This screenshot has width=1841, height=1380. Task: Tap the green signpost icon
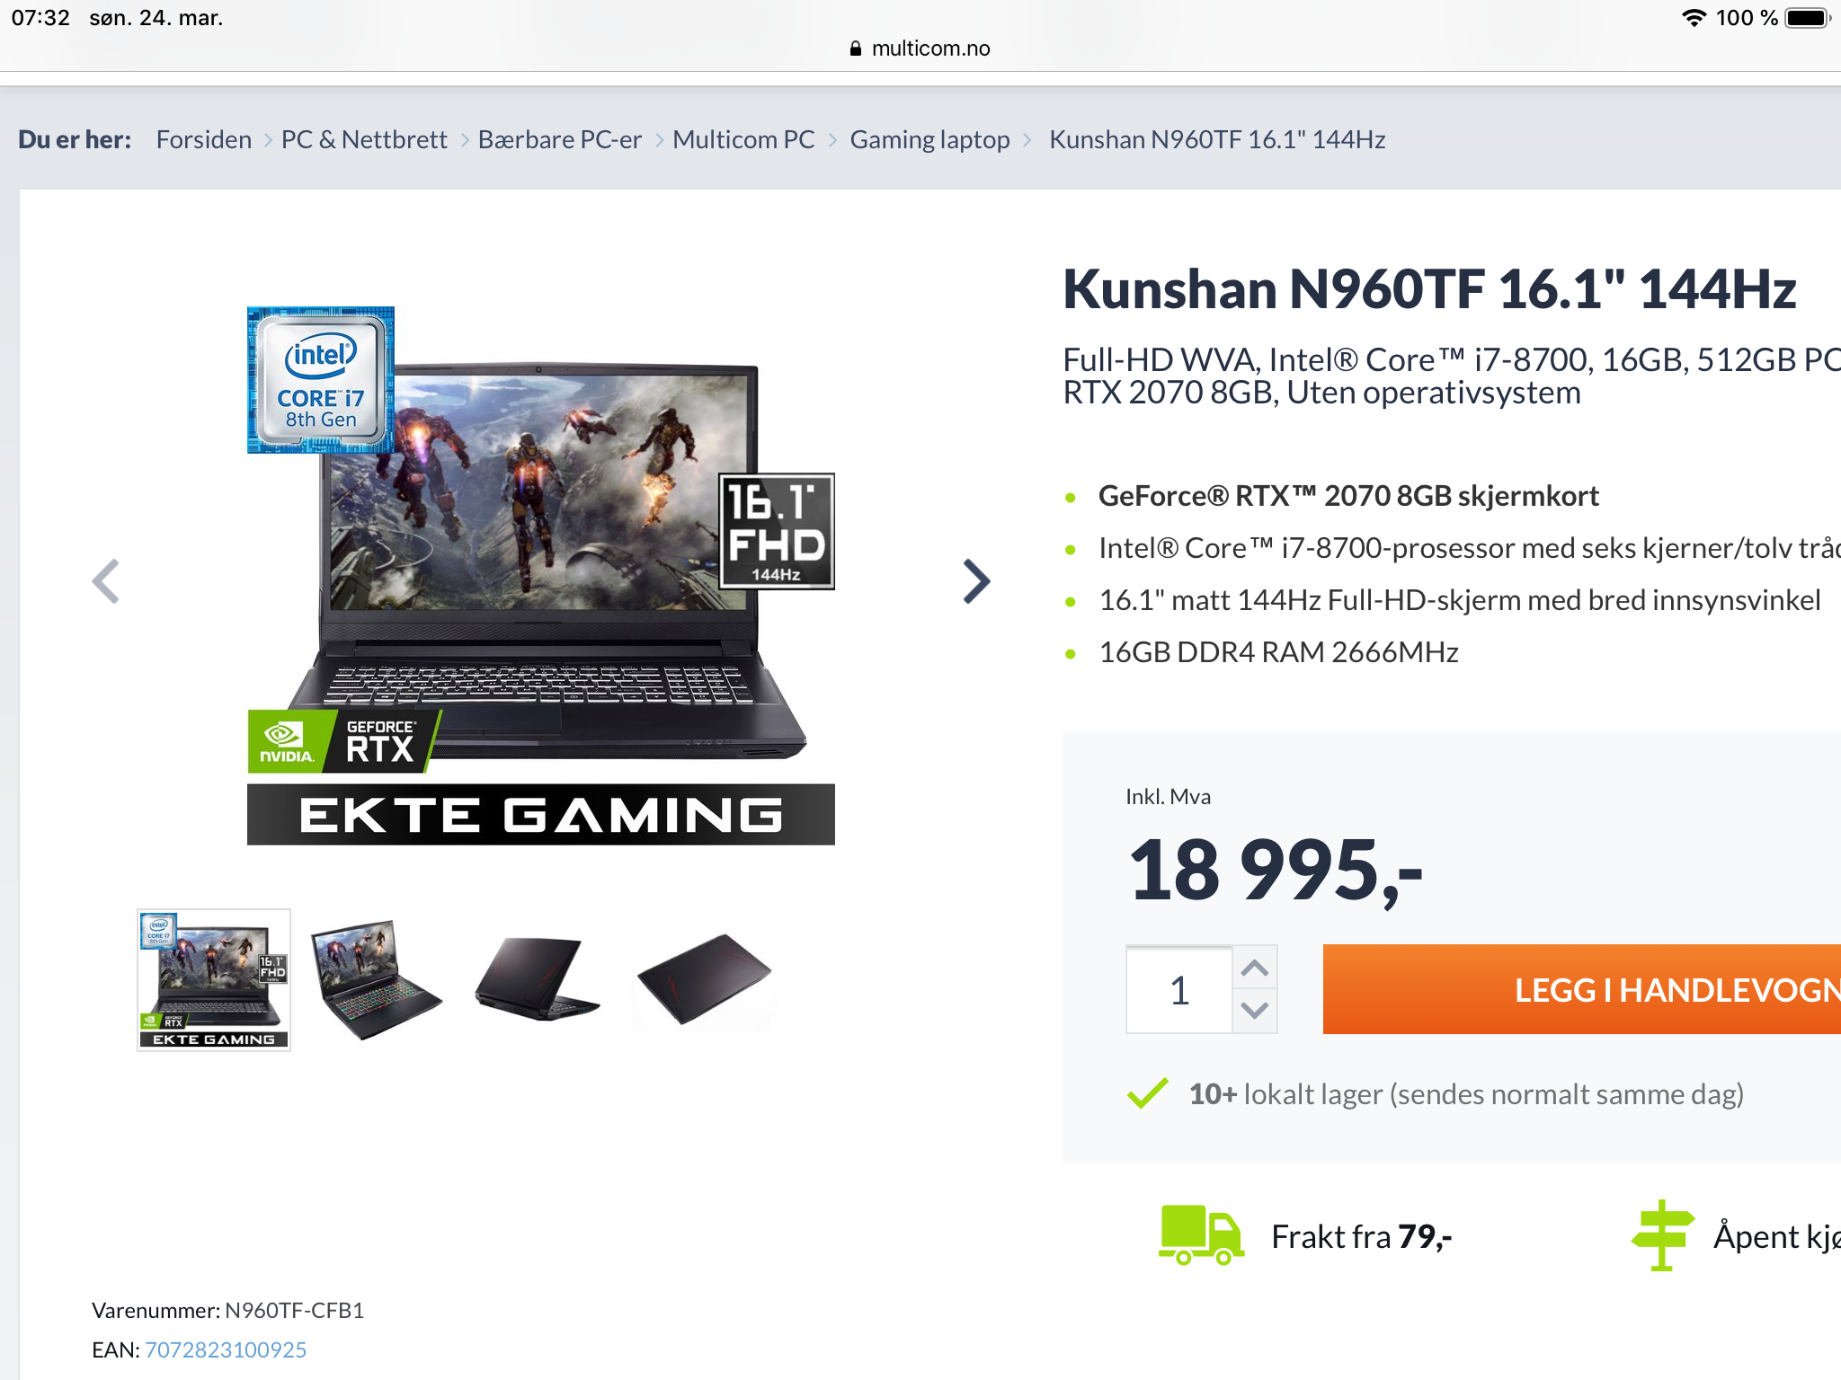[x=1662, y=1235]
